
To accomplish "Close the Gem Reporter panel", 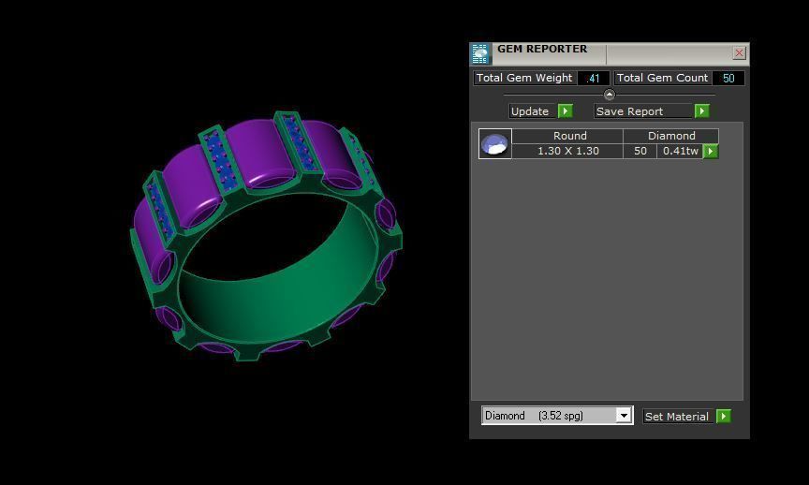I will tap(739, 52).
